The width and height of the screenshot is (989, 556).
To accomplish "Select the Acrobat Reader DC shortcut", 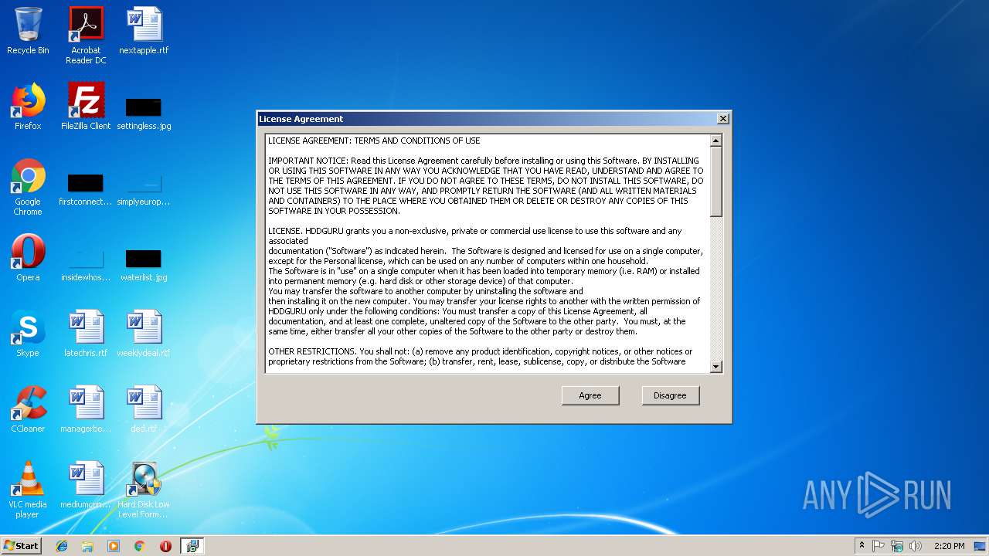I will [x=86, y=36].
